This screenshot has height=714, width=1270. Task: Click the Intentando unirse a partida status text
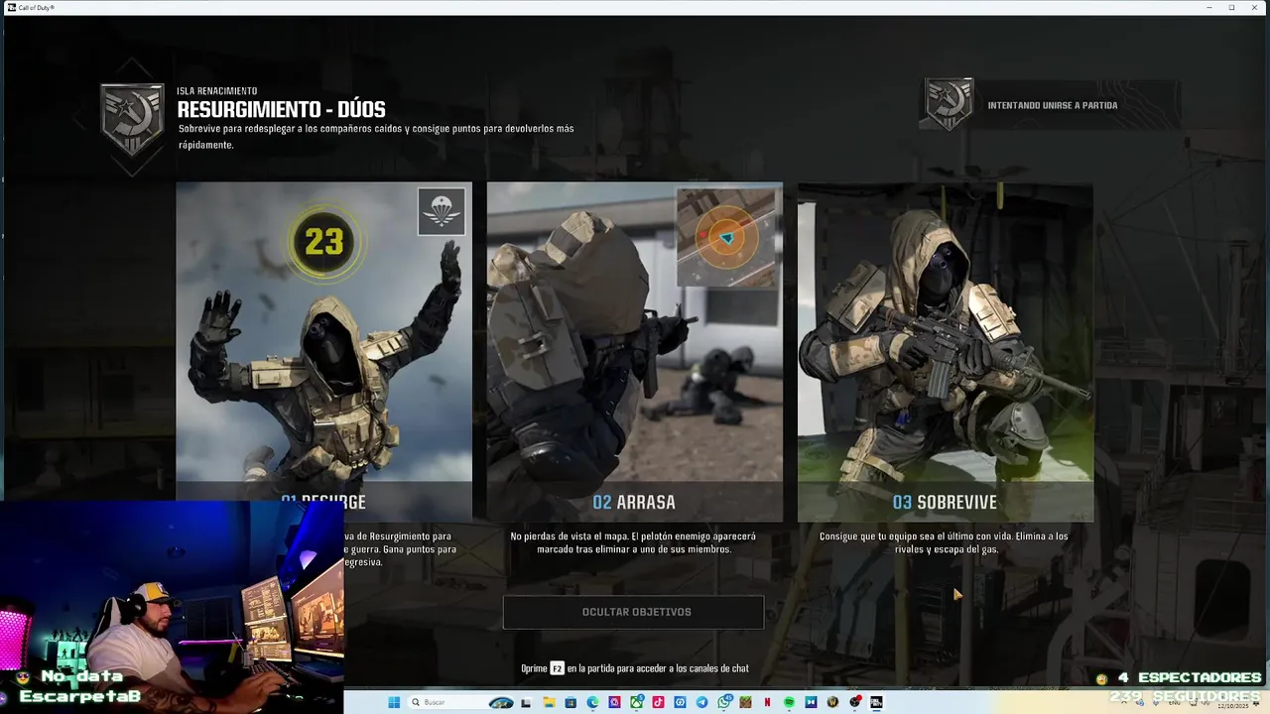(x=1053, y=105)
